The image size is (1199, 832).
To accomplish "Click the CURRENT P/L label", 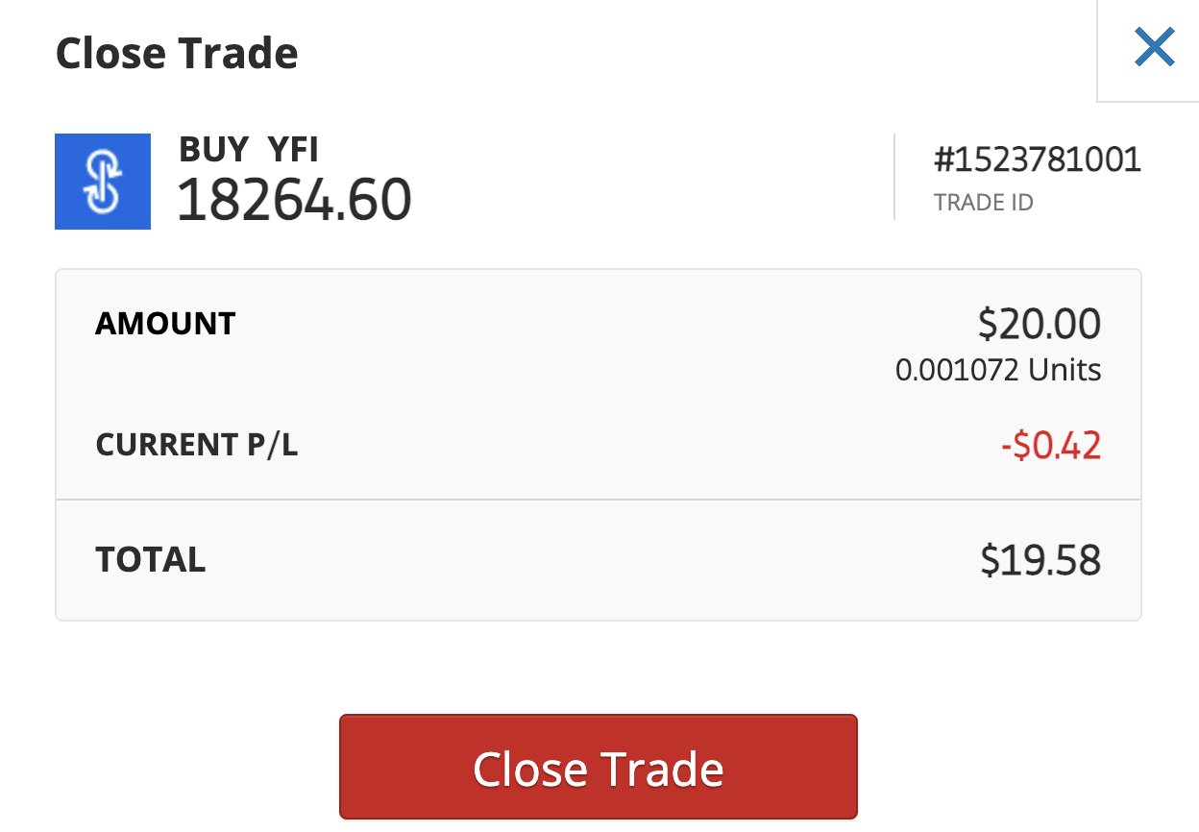I will point(197,445).
